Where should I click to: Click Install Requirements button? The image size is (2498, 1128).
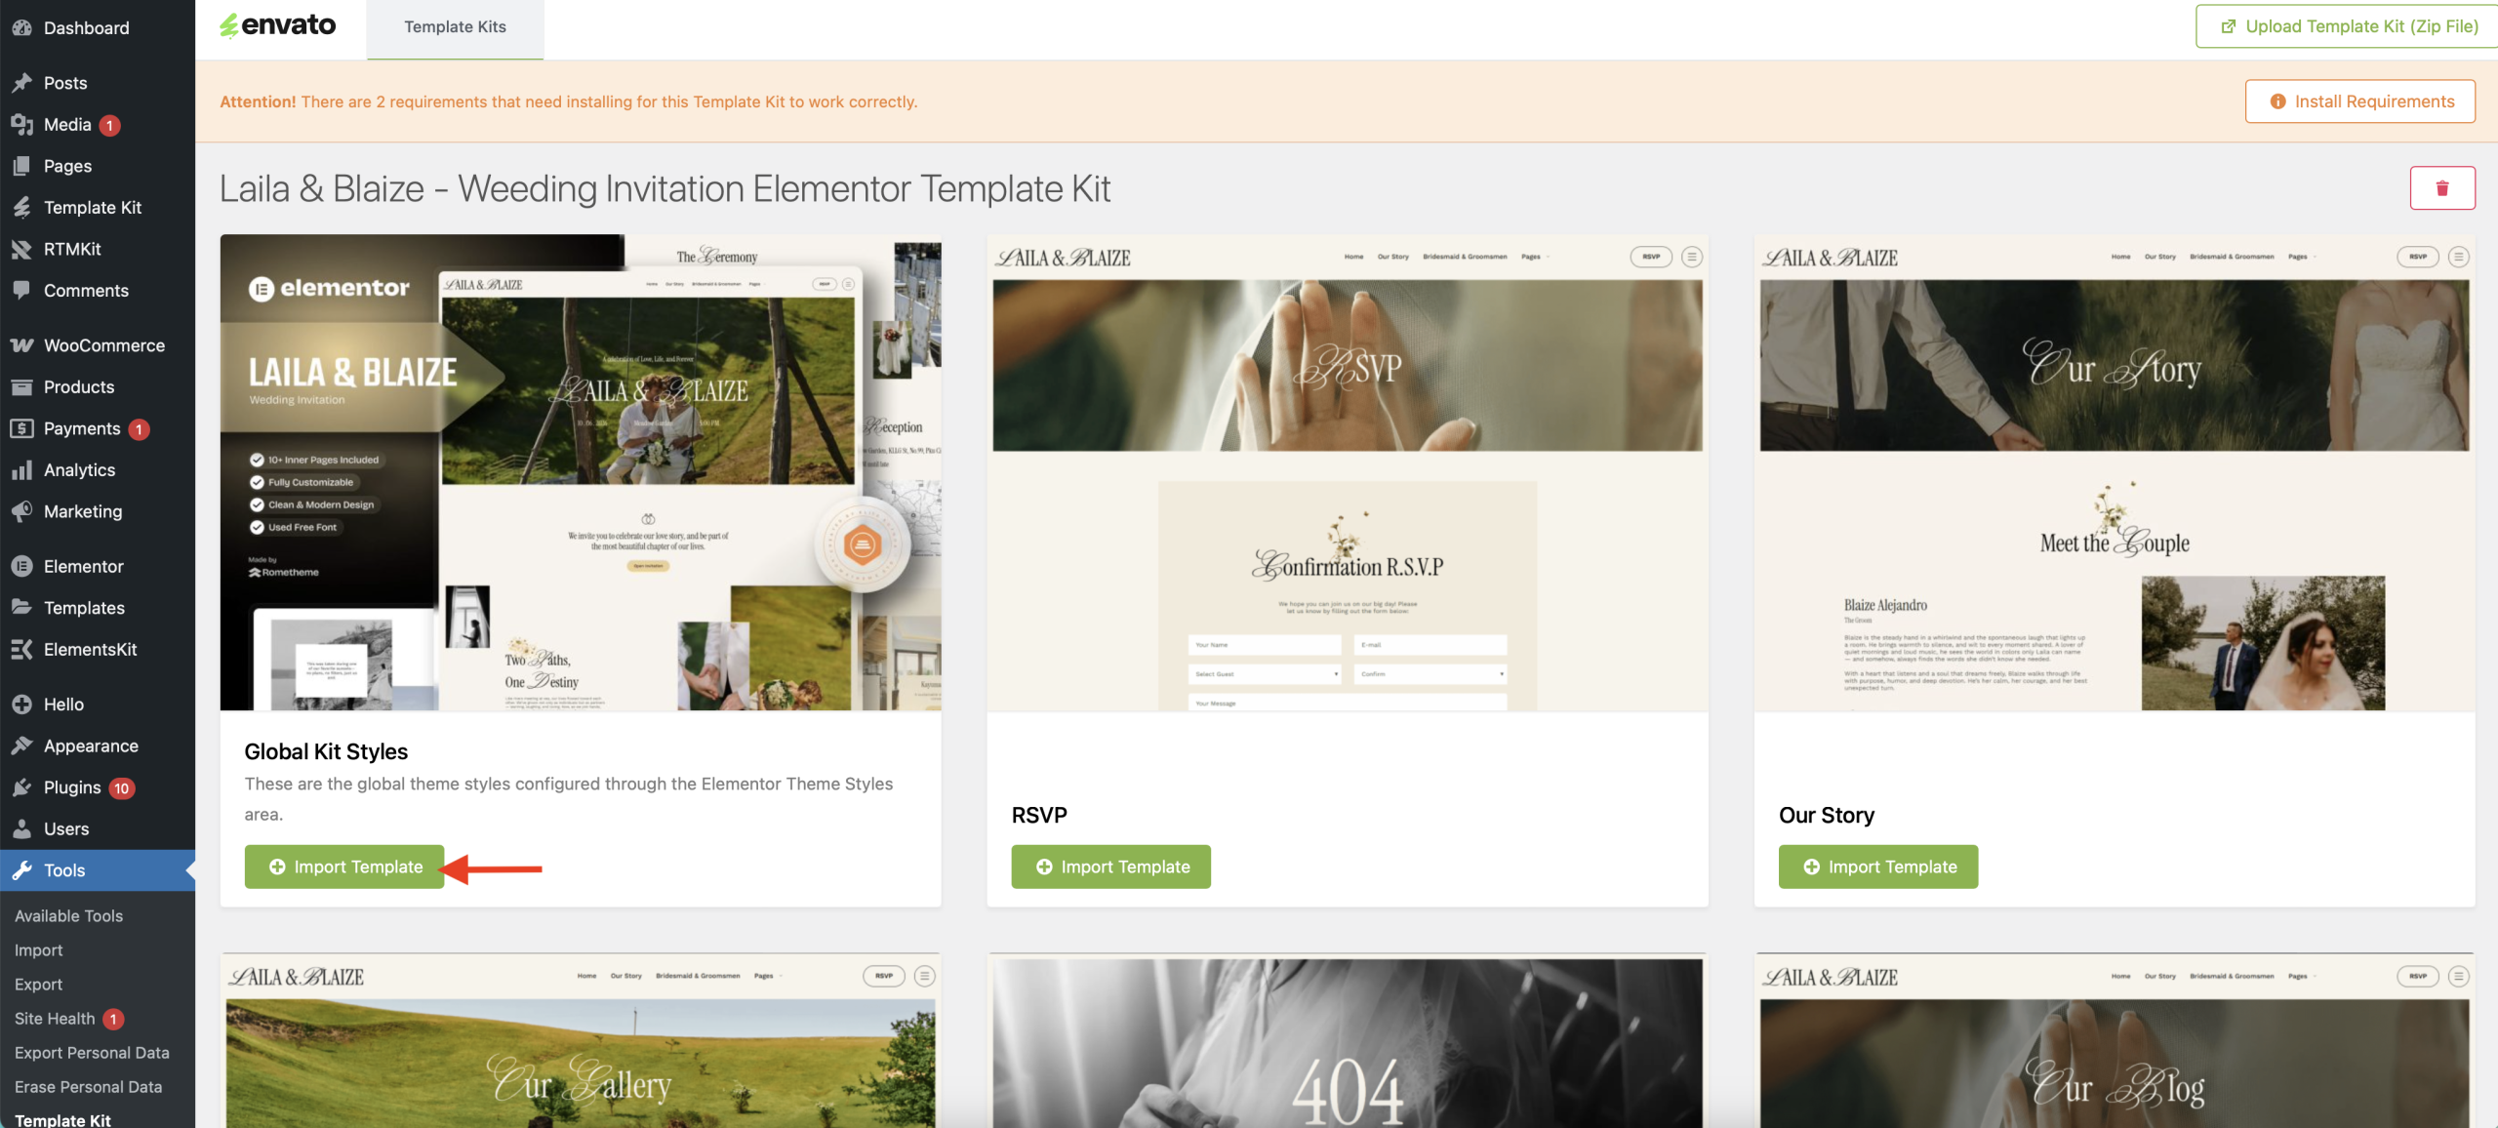click(x=2360, y=101)
